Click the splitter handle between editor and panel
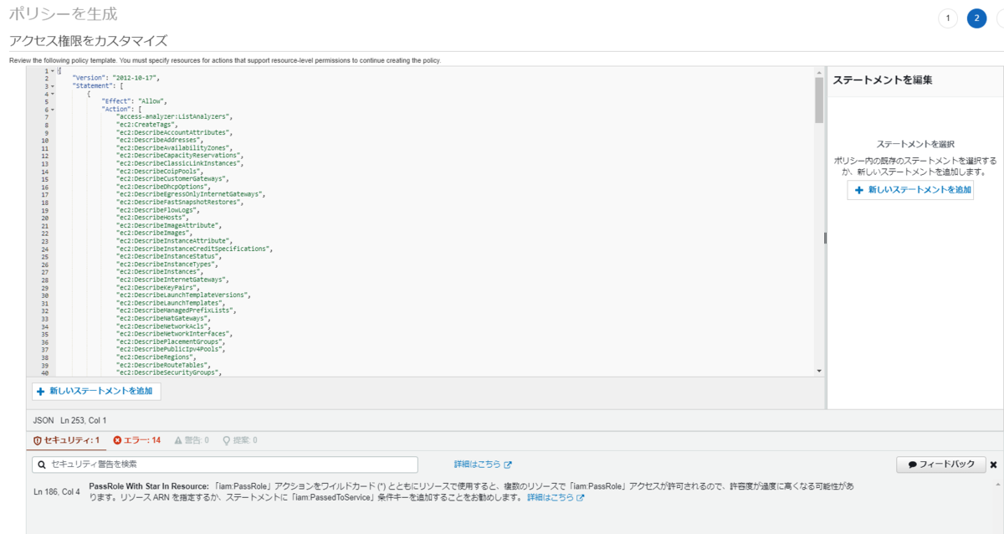This screenshot has width=1004, height=534. [x=825, y=239]
